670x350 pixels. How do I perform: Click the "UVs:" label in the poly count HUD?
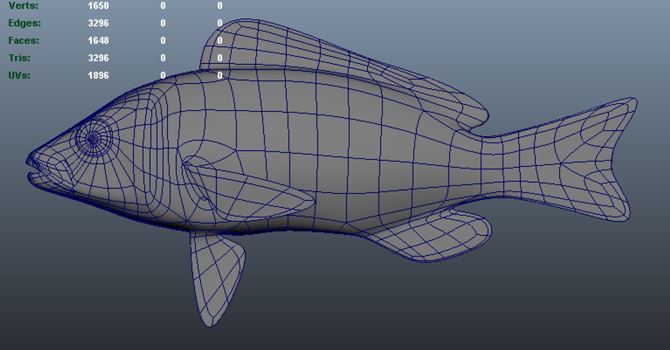[20, 75]
